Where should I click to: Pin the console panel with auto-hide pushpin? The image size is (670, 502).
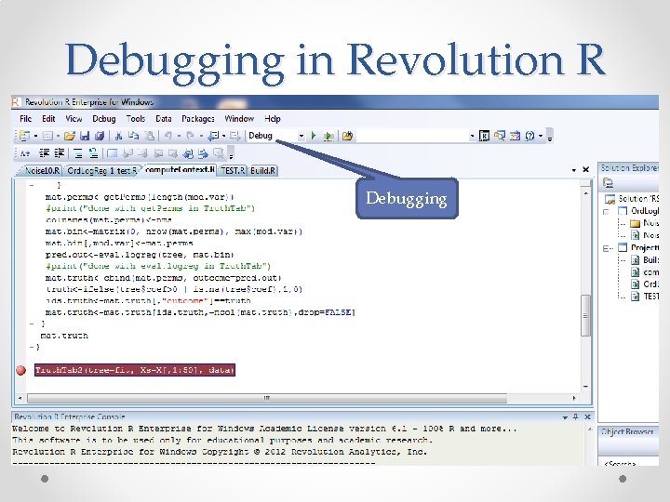[576, 416]
